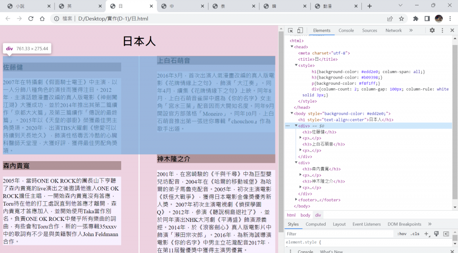Open a new browser tab

click(x=369, y=6)
